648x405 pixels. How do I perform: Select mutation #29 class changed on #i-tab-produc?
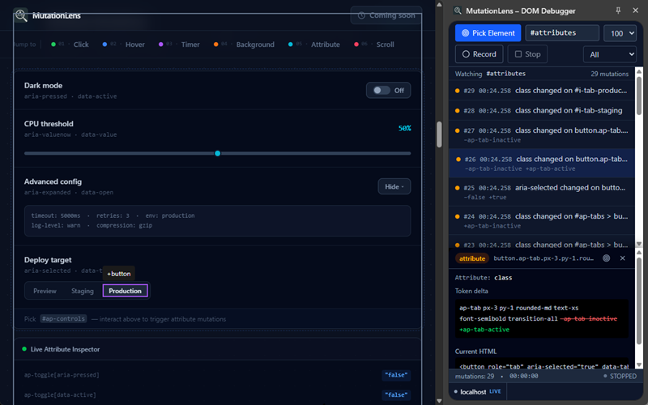(542, 91)
